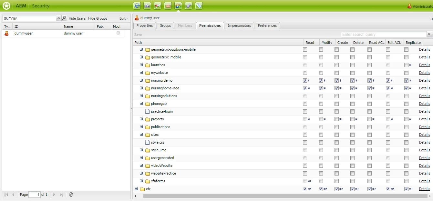Go to next page of user list
This screenshot has width=433, height=201.
point(54,195)
